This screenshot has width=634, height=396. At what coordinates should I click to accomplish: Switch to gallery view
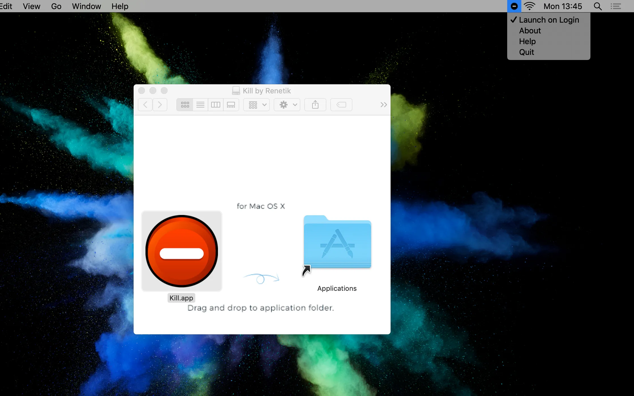coord(231,105)
